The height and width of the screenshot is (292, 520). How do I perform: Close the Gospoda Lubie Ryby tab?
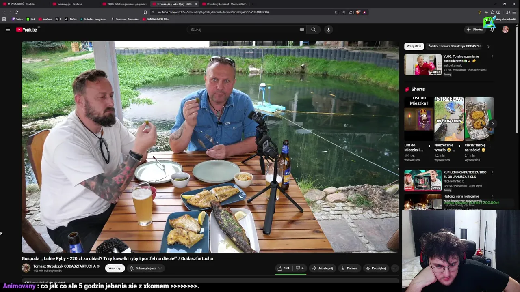coord(196,4)
